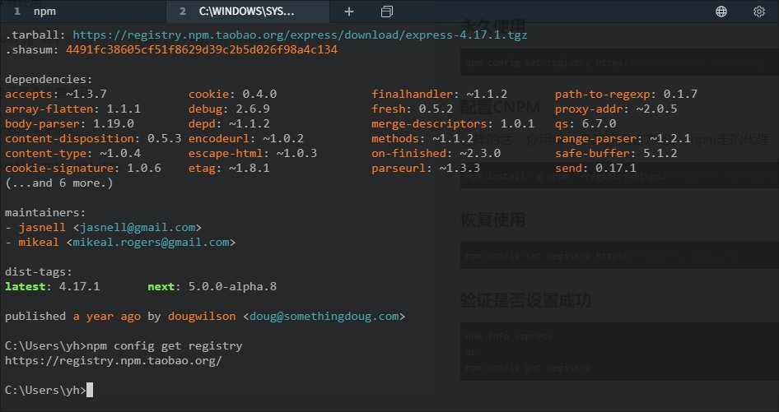Open a new terminal tab with plus
This screenshot has height=412, width=779.
tap(349, 12)
